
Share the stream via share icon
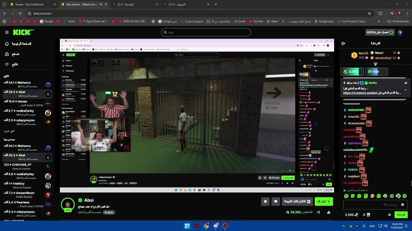coord(318,212)
